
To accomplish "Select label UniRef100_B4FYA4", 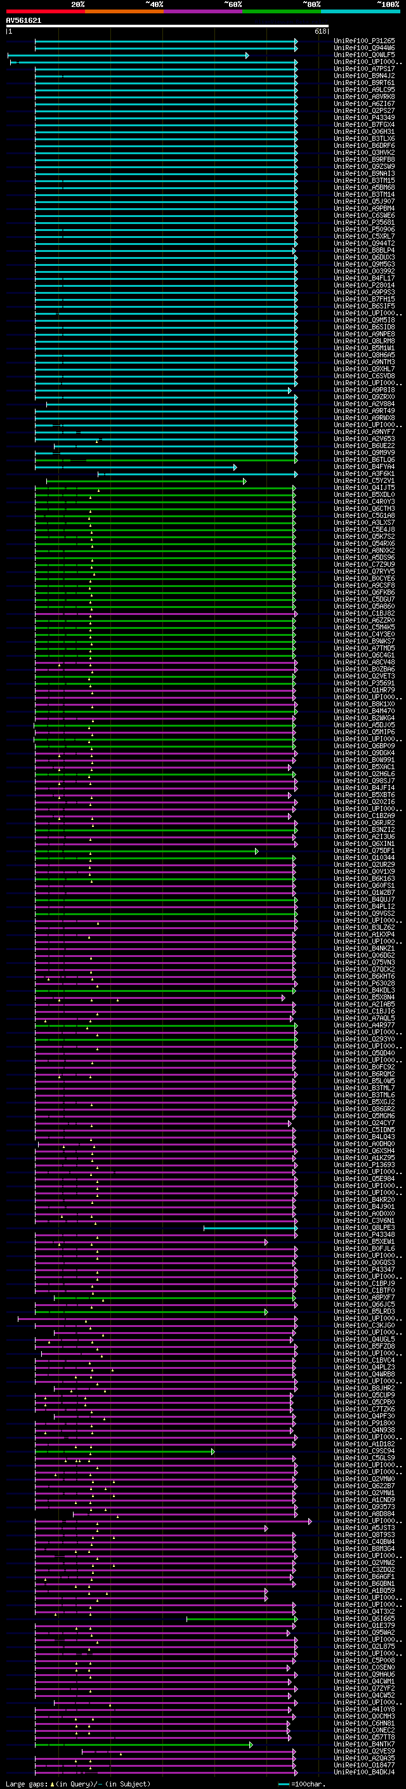I will pyautogui.click(x=364, y=466).
